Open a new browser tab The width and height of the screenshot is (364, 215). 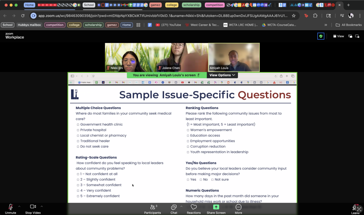pos(348,5)
